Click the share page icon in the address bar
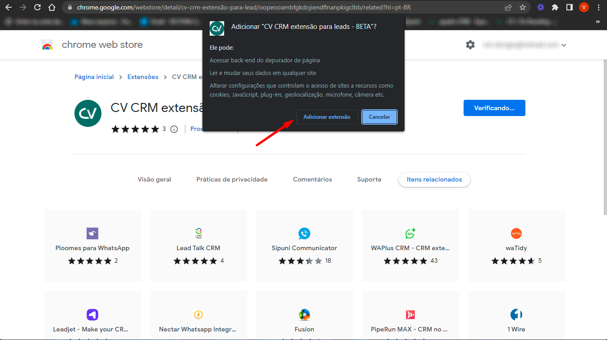This screenshot has width=607, height=340. click(x=508, y=7)
